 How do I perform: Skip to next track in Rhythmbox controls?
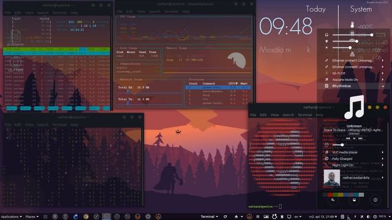[360, 138]
